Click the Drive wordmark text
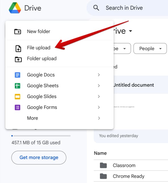The image size is (168, 183). [x=33, y=8]
